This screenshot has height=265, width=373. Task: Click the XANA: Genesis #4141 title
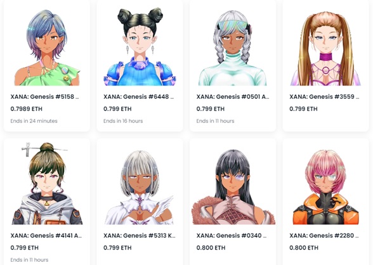[x=46, y=236]
